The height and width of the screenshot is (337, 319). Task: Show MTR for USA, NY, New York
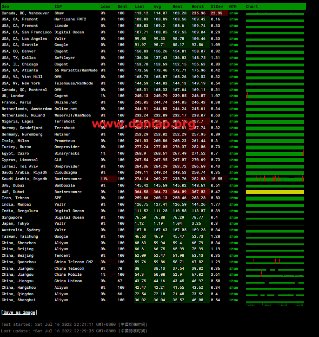click(233, 83)
